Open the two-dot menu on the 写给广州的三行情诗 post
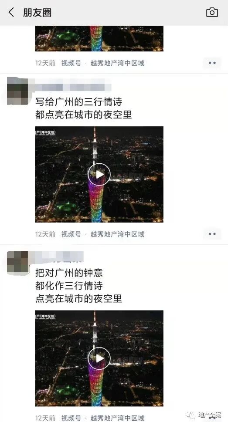Image resolution: width=228 pixels, height=422 pixels. pos(212,234)
